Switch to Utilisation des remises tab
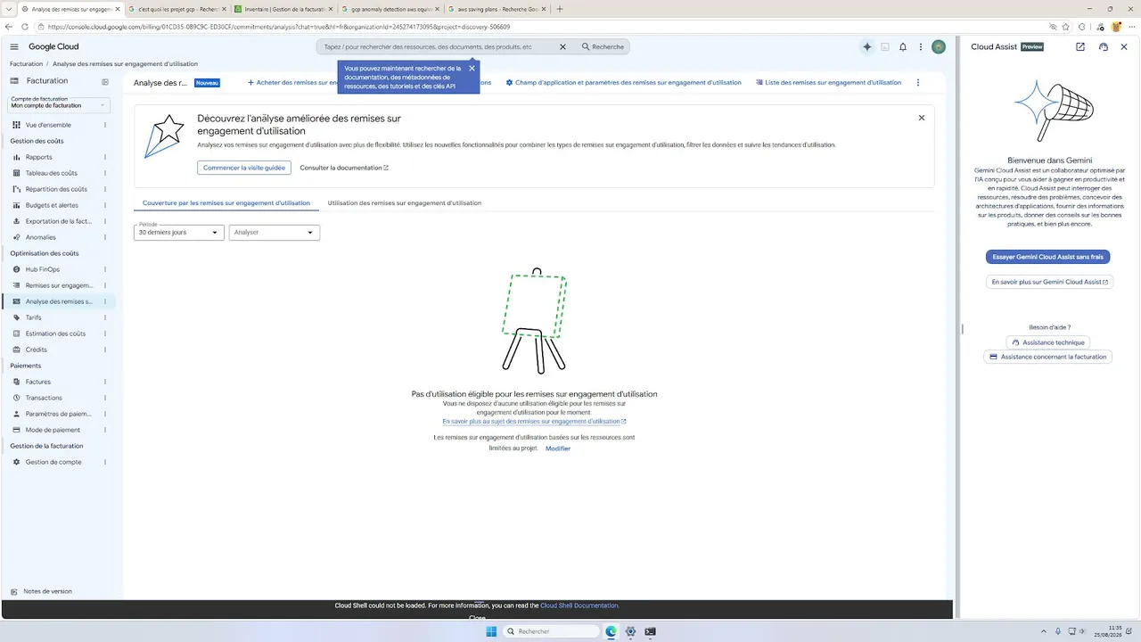The width and height of the screenshot is (1141, 642). point(405,203)
